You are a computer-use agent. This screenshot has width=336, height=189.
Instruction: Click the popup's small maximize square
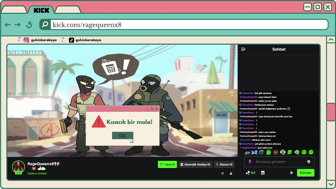pos(152,109)
